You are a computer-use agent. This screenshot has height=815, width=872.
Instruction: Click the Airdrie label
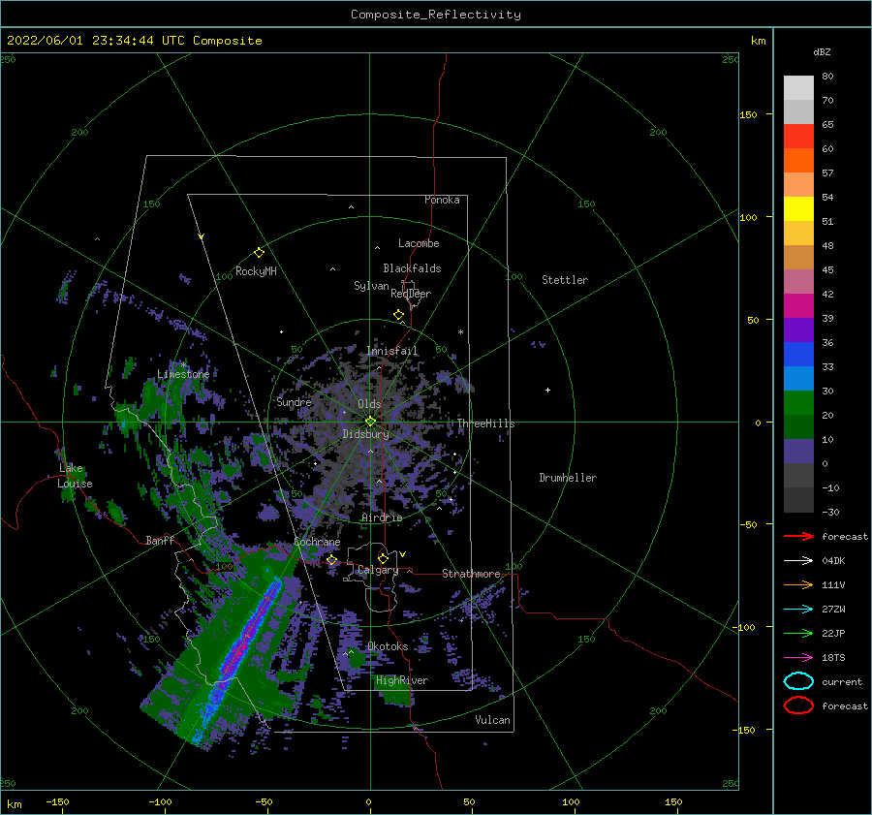382,517
